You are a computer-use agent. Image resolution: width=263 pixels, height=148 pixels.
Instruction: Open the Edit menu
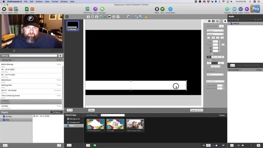pyautogui.click(x=32, y=2)
